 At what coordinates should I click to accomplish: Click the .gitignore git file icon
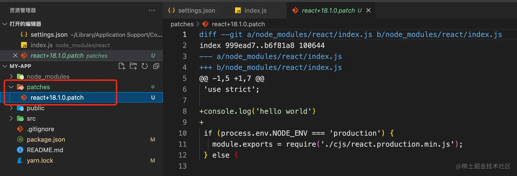click(x=21, y=129)
